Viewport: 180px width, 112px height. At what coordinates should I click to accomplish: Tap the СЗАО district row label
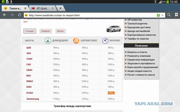[x=29, y=59]
